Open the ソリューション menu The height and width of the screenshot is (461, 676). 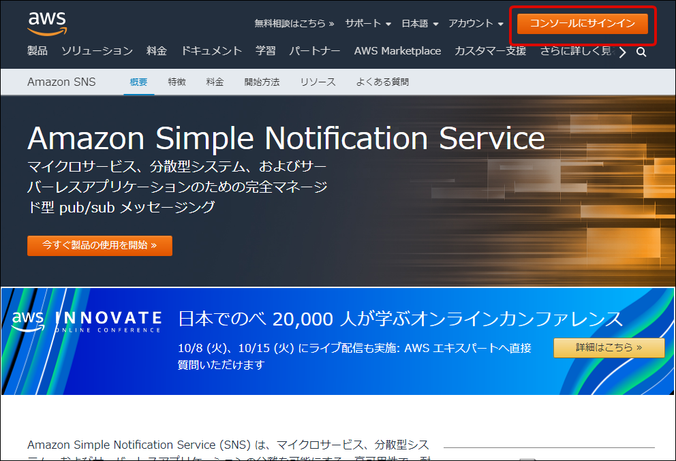(97, 51)
